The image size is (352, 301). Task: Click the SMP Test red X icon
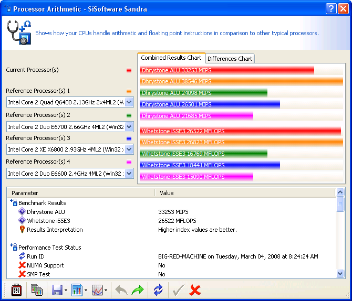pyautogui.click(x=22, y=274)
